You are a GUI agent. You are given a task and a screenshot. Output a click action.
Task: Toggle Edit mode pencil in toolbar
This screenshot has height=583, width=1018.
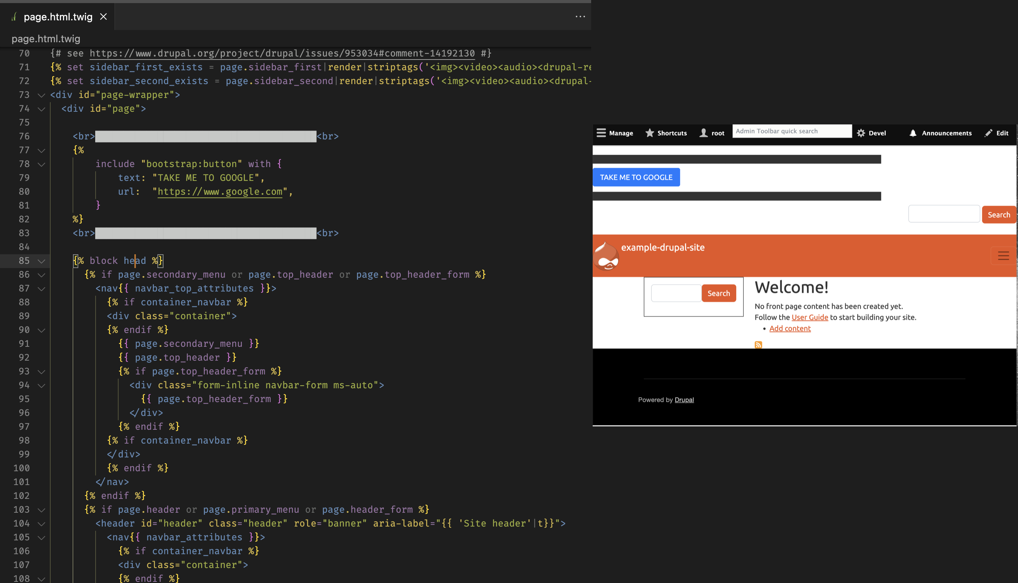(x=988, y=133)
